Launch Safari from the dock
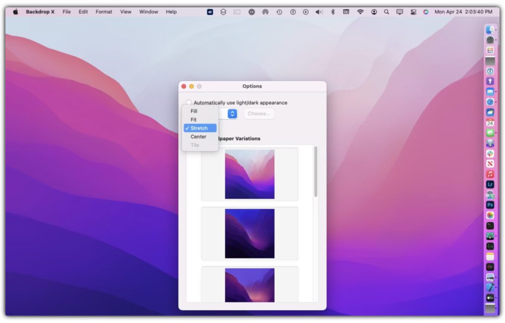 pos(490,102)
